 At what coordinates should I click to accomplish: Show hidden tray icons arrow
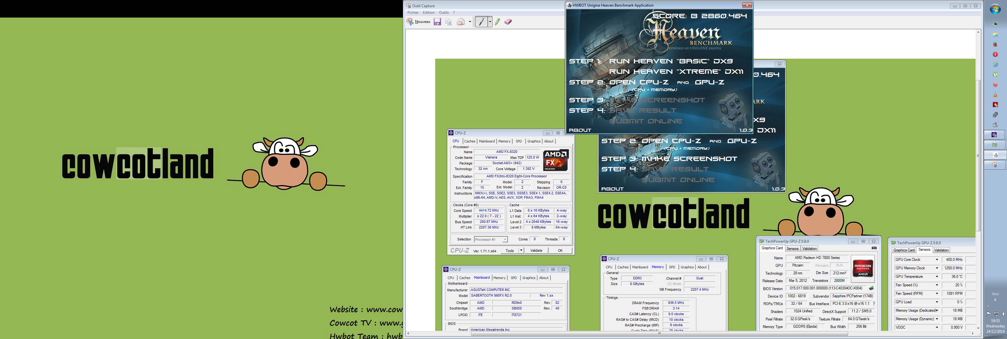point(988,306)
